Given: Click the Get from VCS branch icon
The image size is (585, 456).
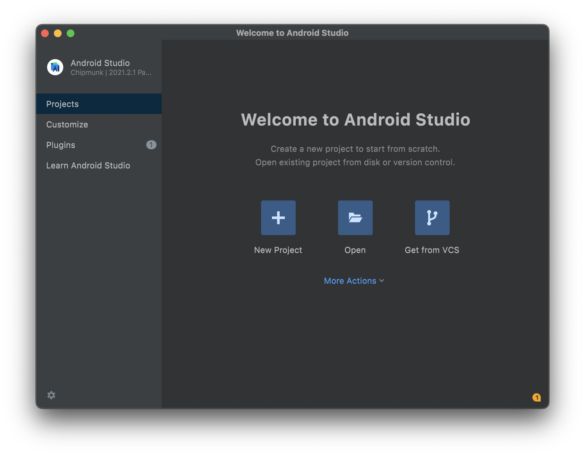Looking at the screenshot, I should 432,218.
